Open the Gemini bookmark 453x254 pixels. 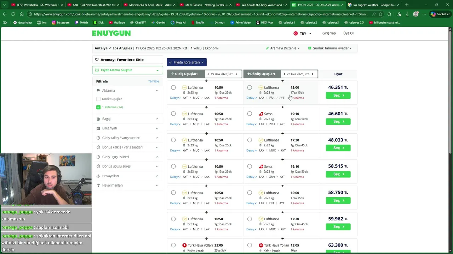point(158,23)
